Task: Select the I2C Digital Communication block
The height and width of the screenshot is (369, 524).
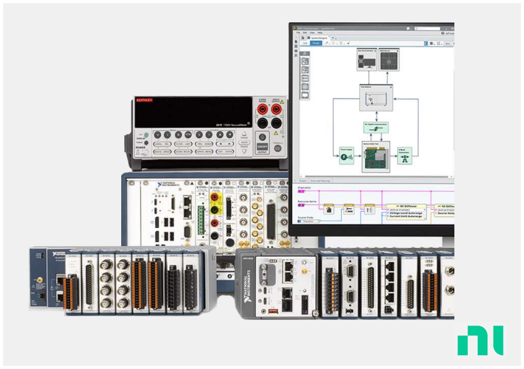Action: (x=376, y=127)
